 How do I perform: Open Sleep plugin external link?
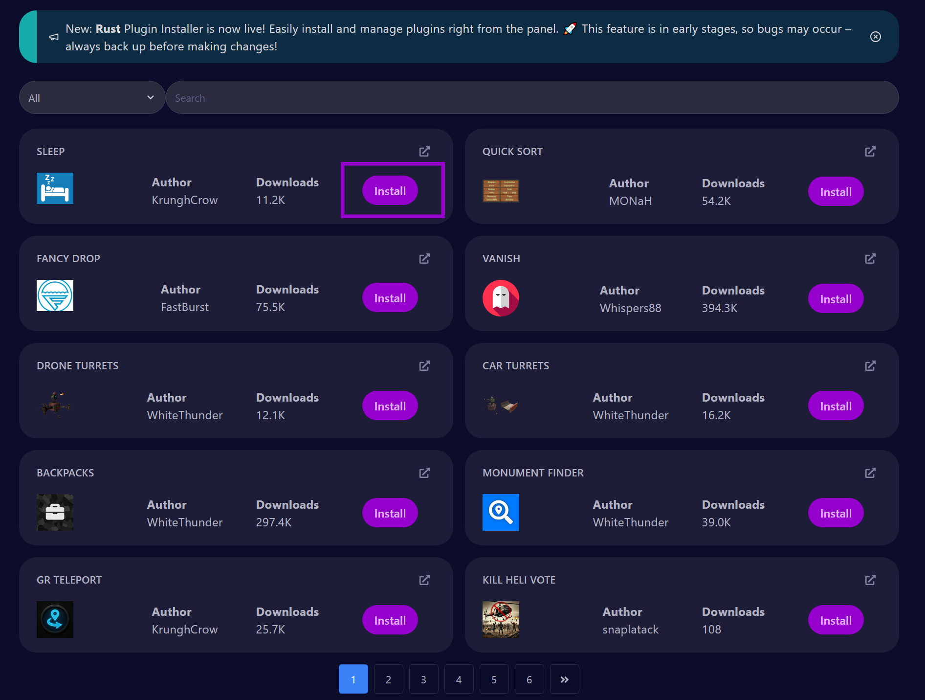coord(424,151)
